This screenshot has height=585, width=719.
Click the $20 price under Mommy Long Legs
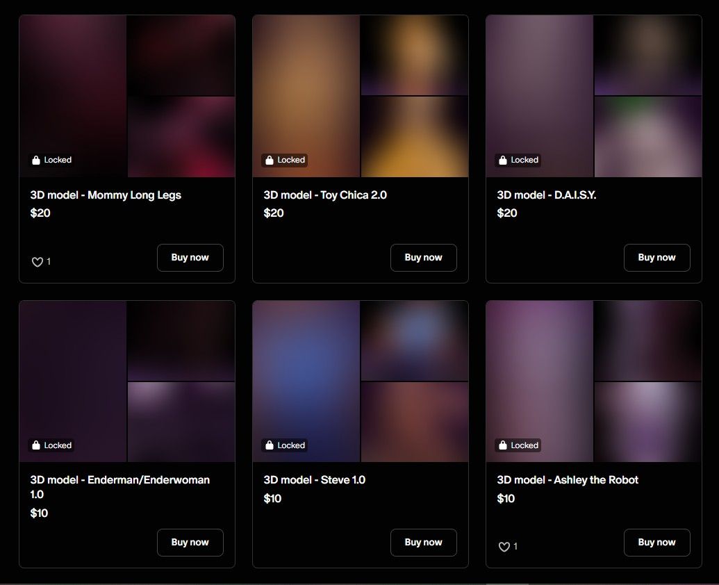tap(40, 213)
